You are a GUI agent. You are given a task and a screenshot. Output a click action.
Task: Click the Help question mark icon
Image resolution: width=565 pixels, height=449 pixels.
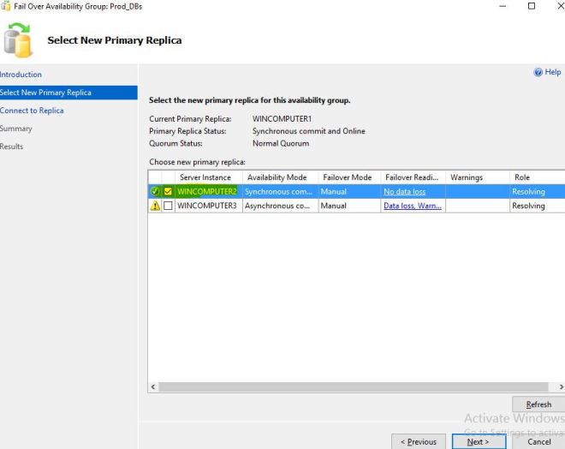coord(538,73)
